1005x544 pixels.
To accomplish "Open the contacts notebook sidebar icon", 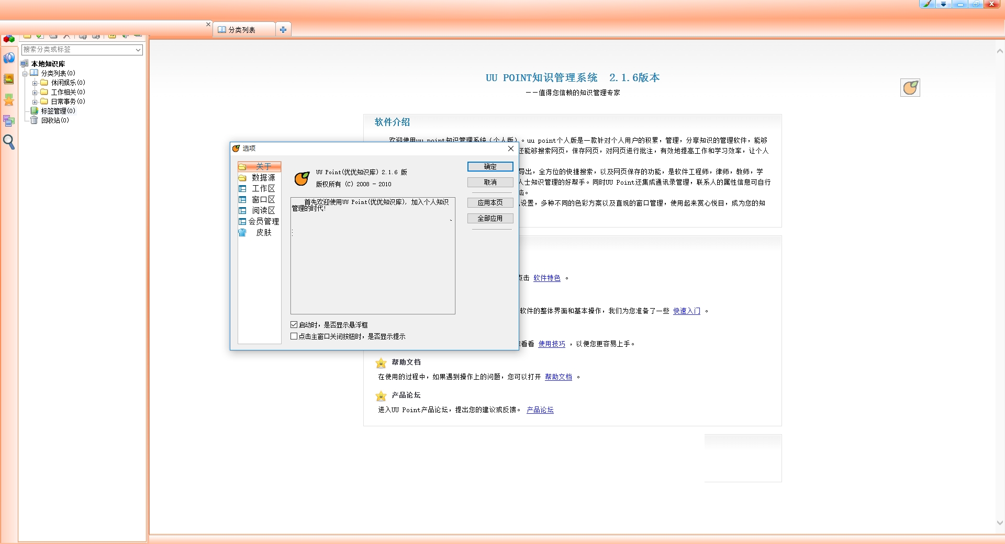I will [x=9, y=79].
